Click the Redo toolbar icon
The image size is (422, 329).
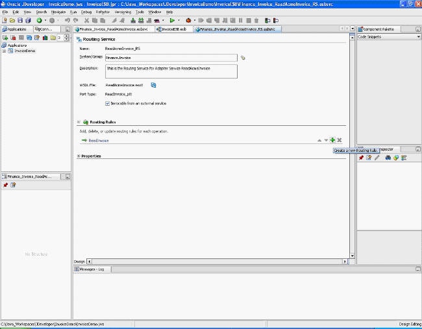[76, 21]
